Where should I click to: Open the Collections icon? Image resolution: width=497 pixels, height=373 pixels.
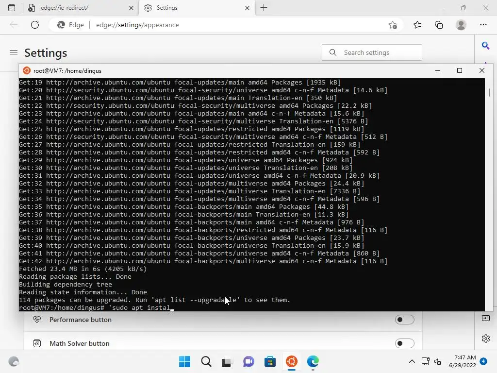coord(439,25)
